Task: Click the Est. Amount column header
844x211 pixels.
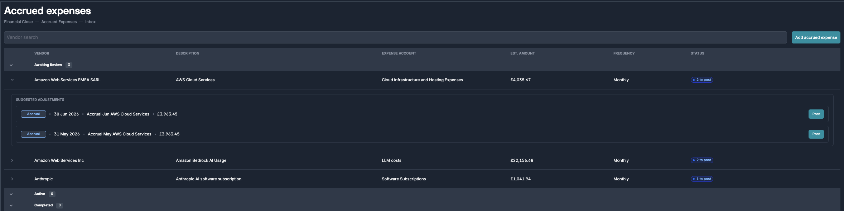Action: (522, 53)
